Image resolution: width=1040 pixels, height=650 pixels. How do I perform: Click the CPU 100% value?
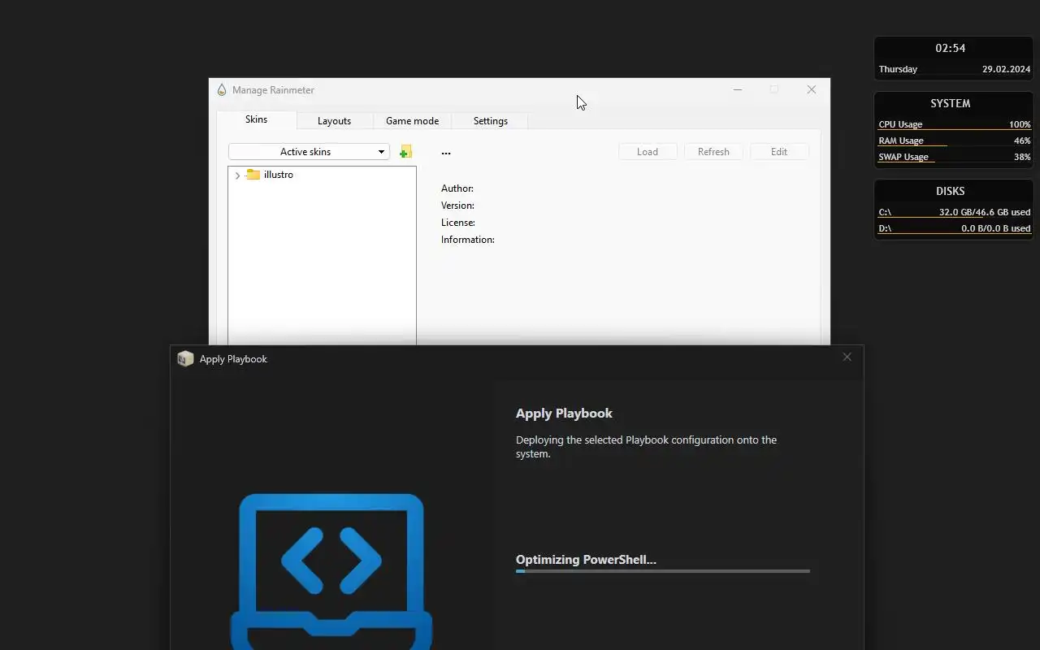pyautogui.click(x=1020, y=124)
